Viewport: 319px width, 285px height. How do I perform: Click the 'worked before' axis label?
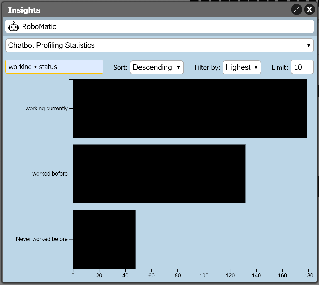(x=50, y=174)
